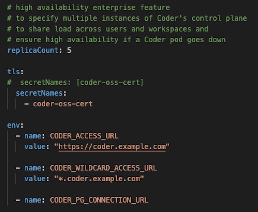The width and height of the screenshot is (258, 212).
Task: Click the coder-oss-cert list item
Action: [x=63, y=104]
